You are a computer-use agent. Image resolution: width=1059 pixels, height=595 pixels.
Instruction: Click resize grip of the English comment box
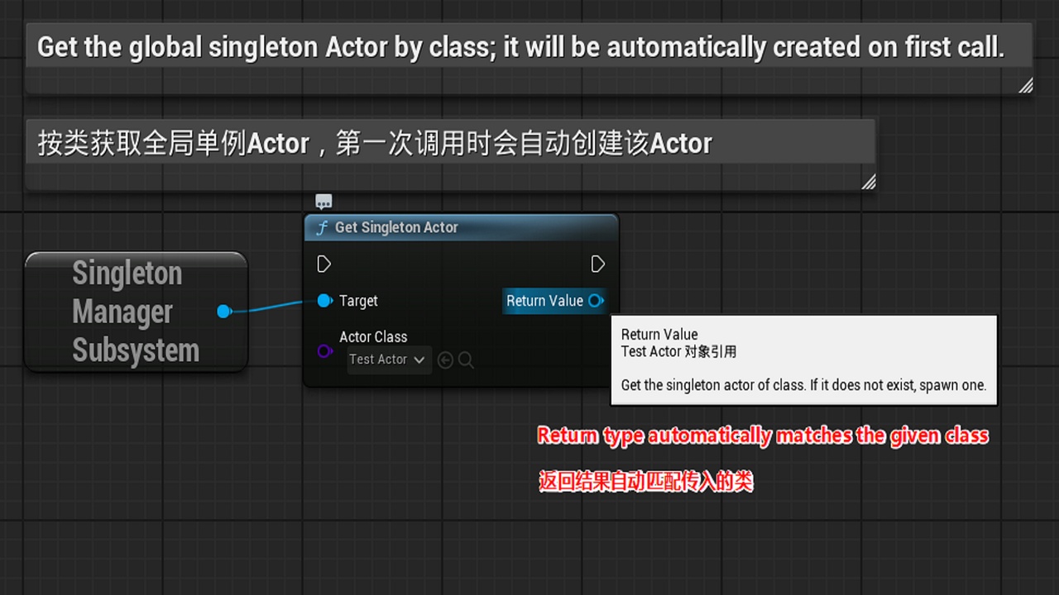pyautogui.click(x=1025, y=84)
